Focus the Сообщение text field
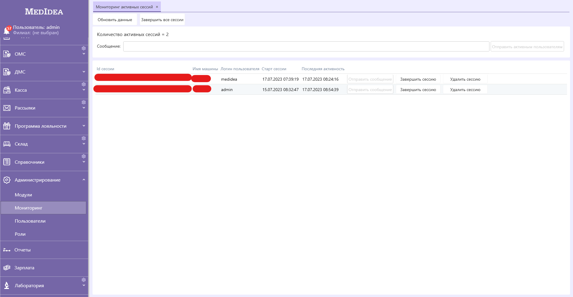Image resolution: width=573 pixels, height=297 pixels. coord(306,46)
